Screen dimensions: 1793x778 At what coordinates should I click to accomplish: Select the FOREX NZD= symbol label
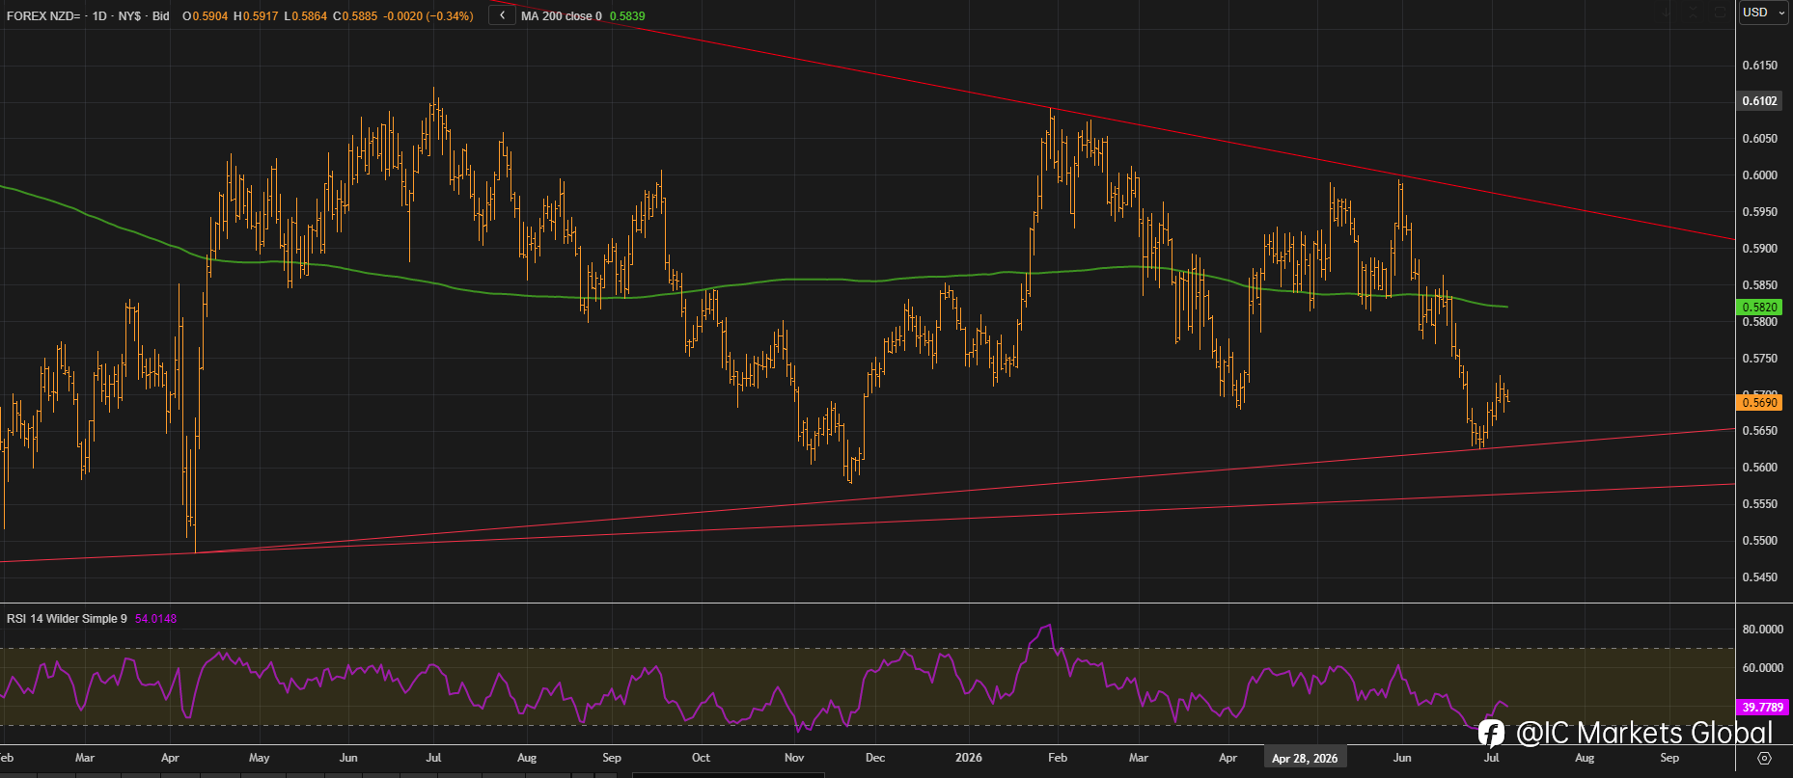pyautogui.click(x=44, y=16)
